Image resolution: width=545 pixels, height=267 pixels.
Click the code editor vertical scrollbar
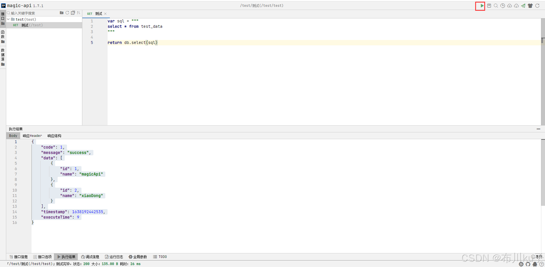543,72
